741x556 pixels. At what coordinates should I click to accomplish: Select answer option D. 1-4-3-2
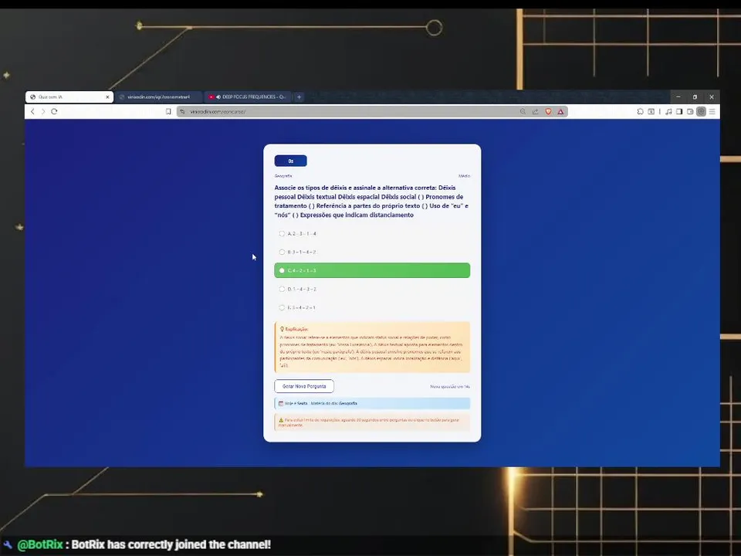pyautogui.click(x=372, y=289)
